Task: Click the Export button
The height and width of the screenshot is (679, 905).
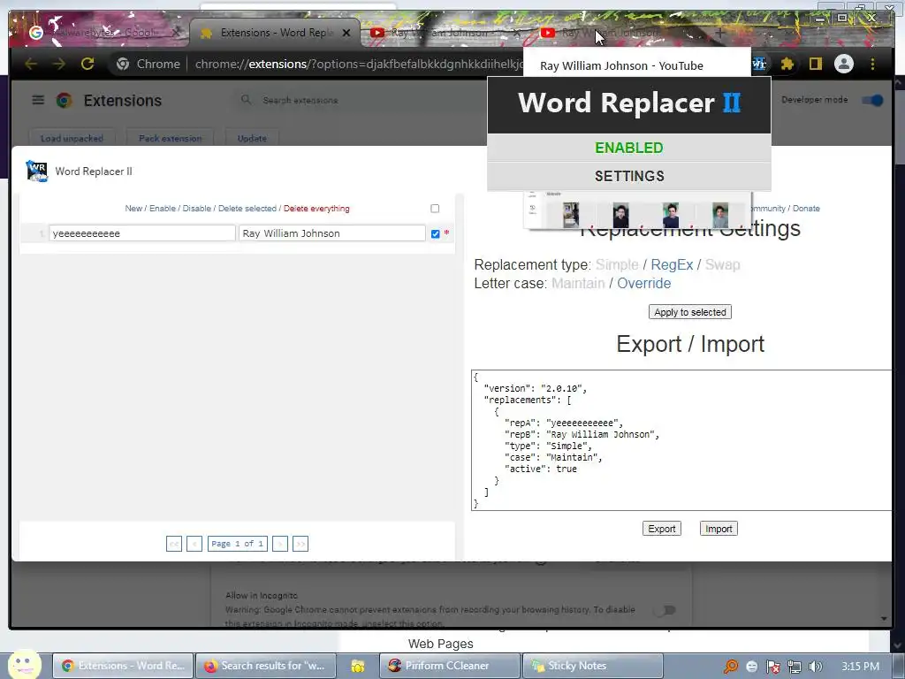Action: click(x=661, y=529)
